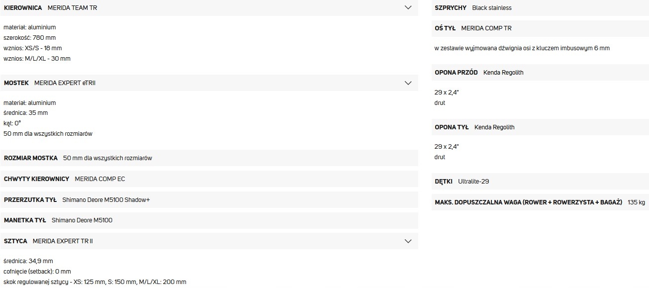Click the handlebar width 780 mm text
This screenshot has height=288, width=649.
coord(30,38)
